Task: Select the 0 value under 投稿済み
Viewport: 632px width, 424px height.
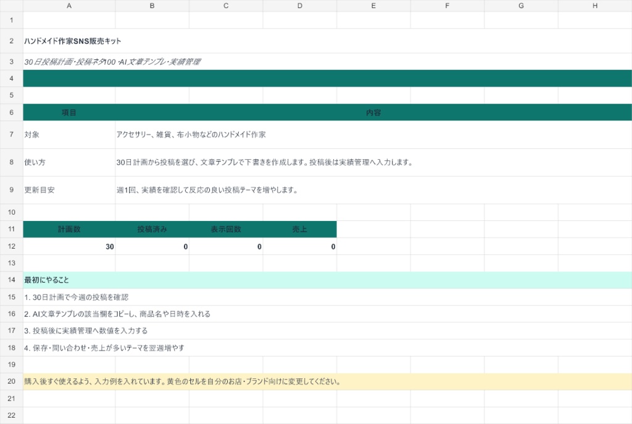Action: pos(152,246)
